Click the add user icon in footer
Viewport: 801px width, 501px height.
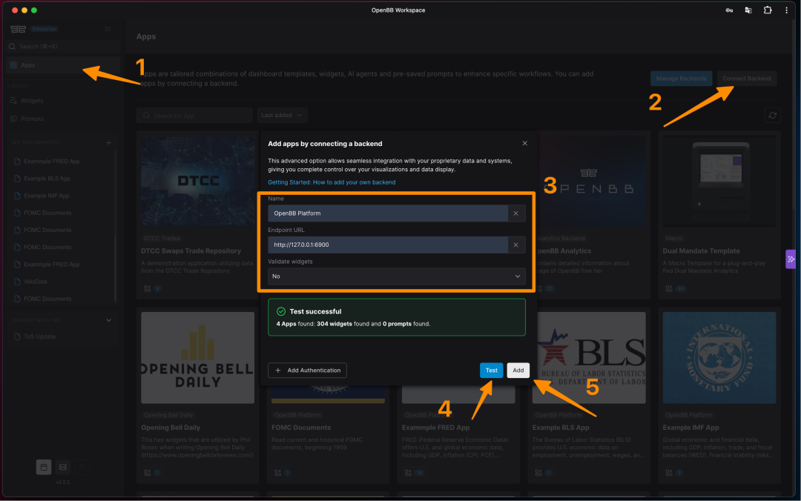[x=82, y=467]
